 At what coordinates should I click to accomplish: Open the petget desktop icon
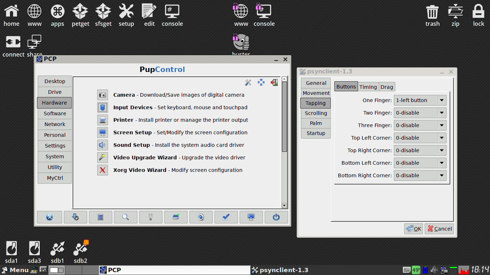[80, 15]
